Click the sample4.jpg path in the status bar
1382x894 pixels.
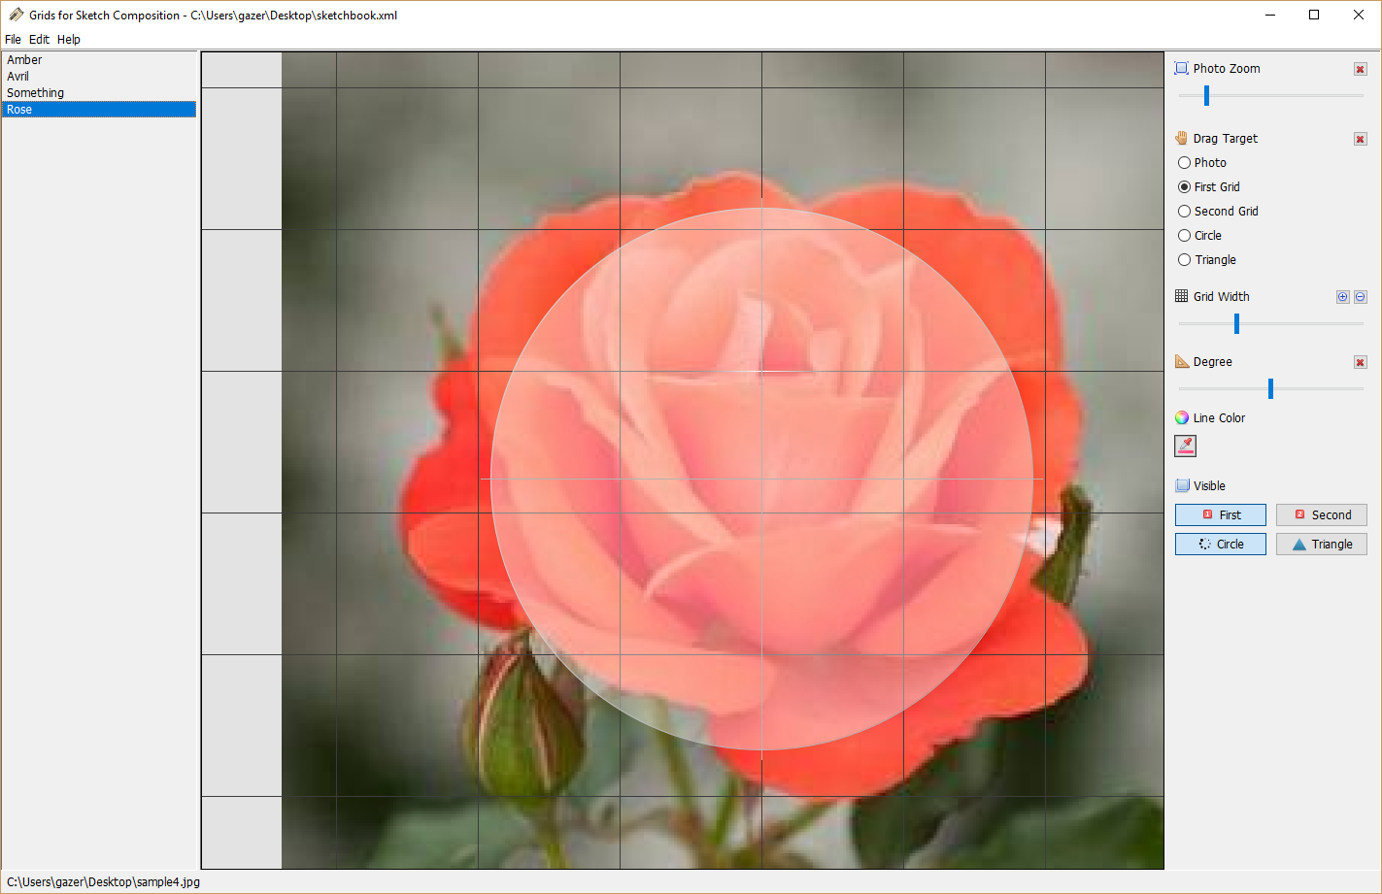tap(103, 881)
